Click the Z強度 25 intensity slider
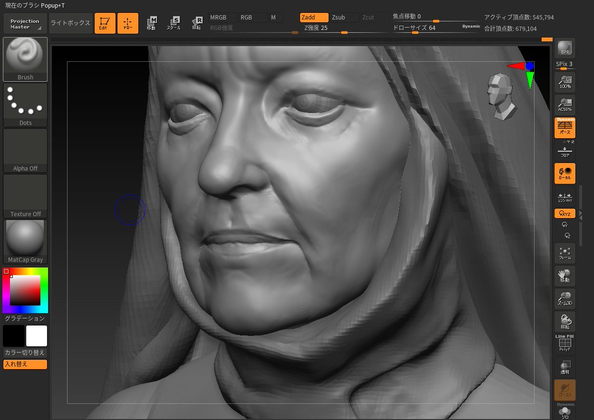Screen dimensions: 594x420 344,28
